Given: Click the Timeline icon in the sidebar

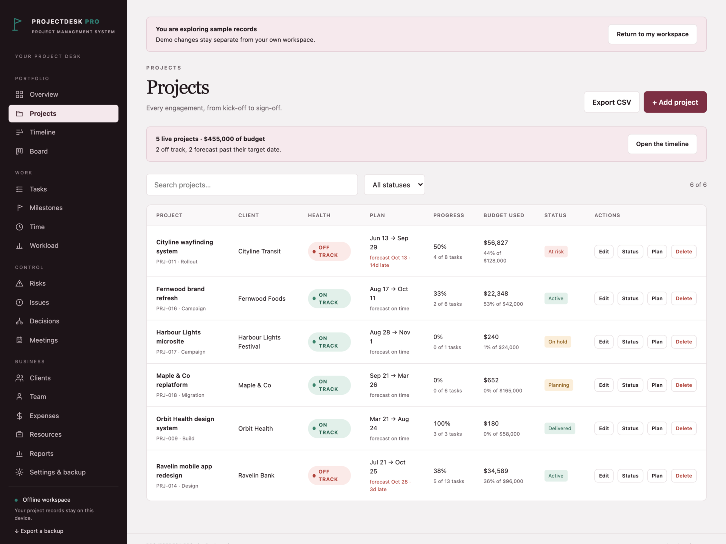Looking at the screenshot, I should tap(19, 132).
